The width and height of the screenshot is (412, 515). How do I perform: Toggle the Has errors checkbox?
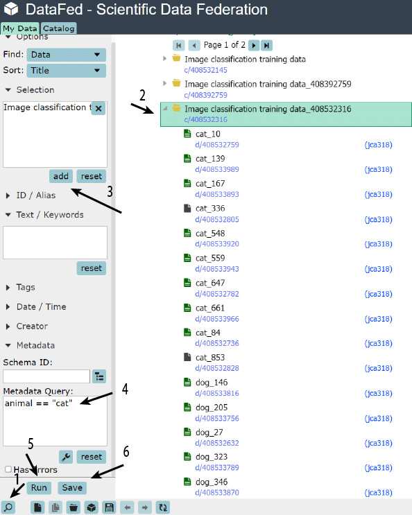pos(8,469)
